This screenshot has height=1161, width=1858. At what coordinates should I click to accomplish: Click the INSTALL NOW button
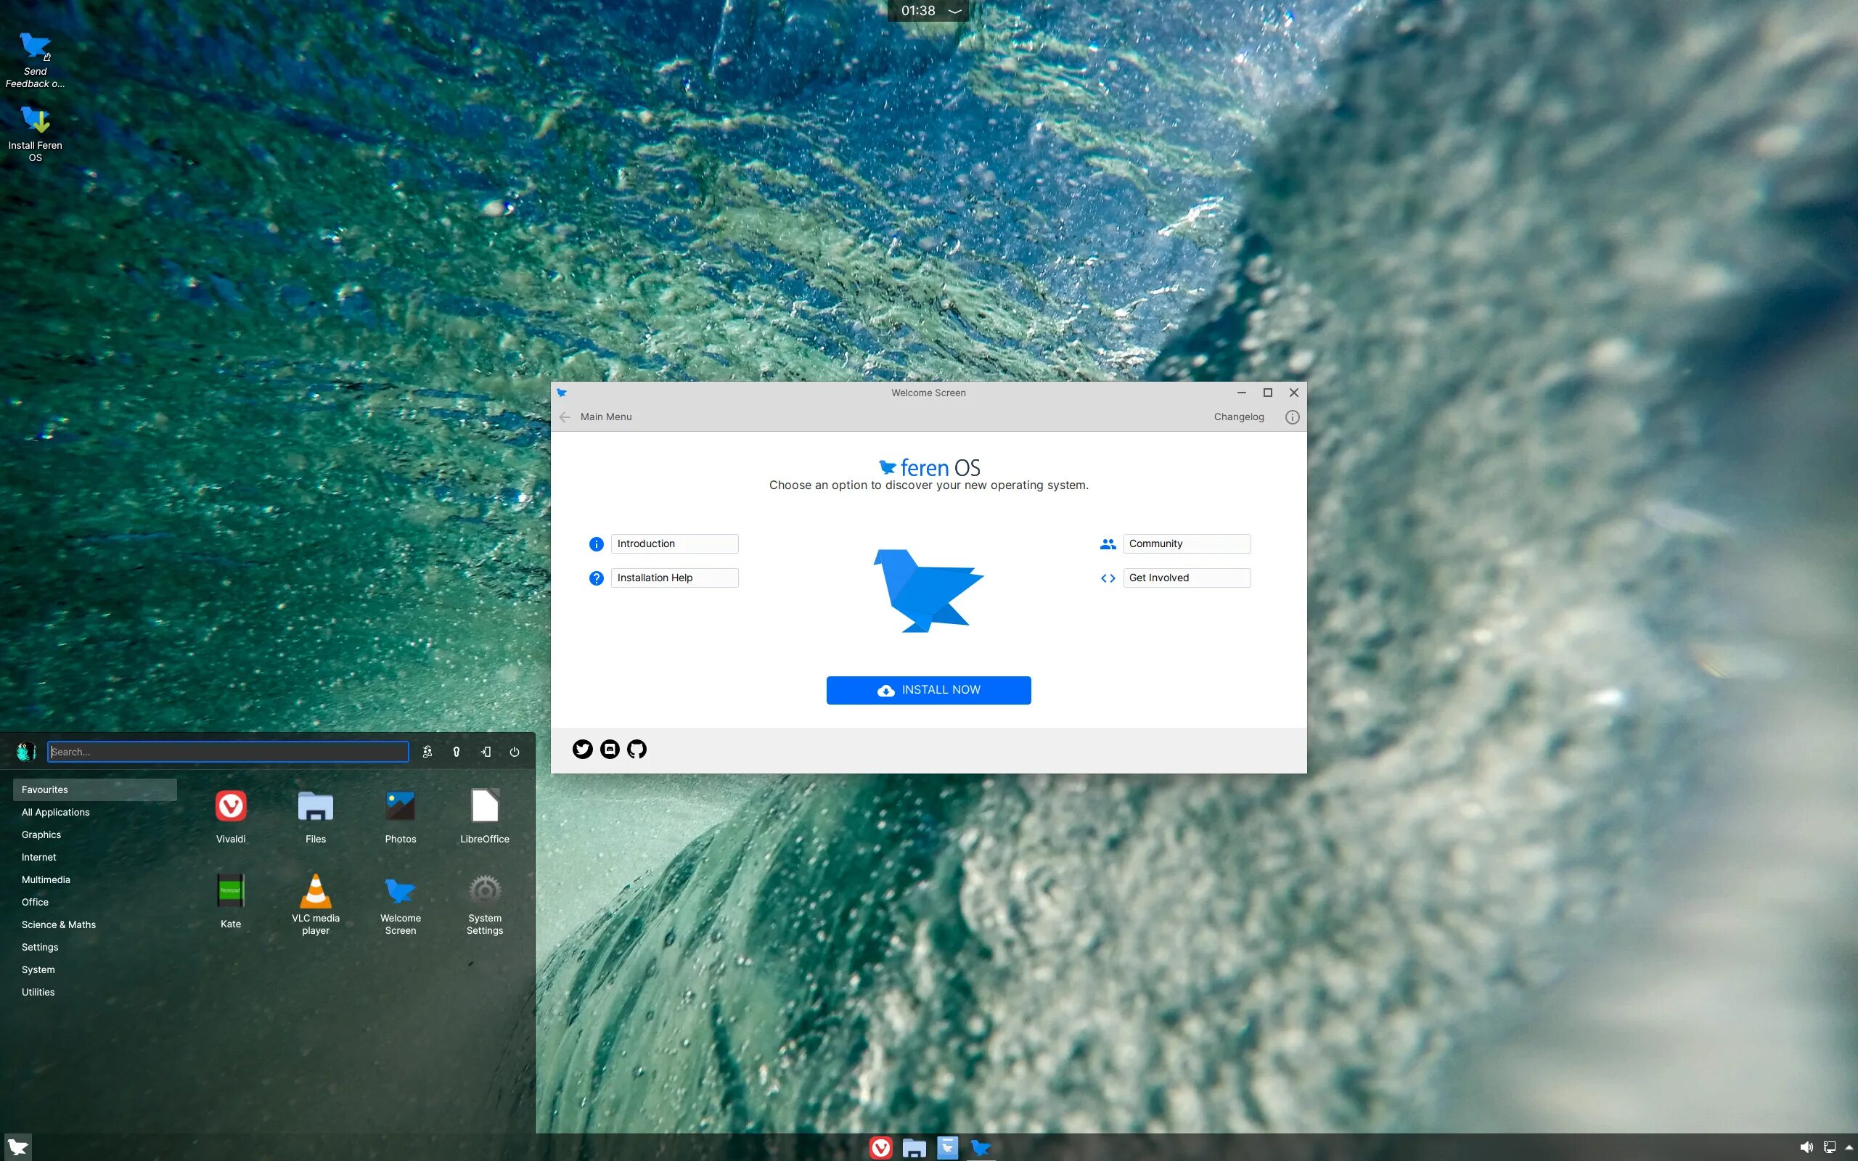click(x=928, y=689)
